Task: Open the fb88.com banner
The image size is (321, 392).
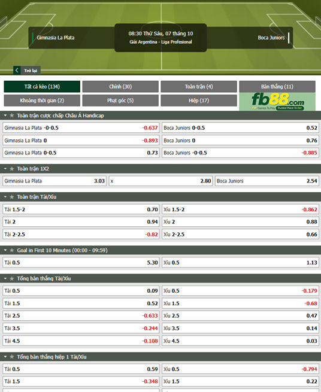Action: click(277, 102)
